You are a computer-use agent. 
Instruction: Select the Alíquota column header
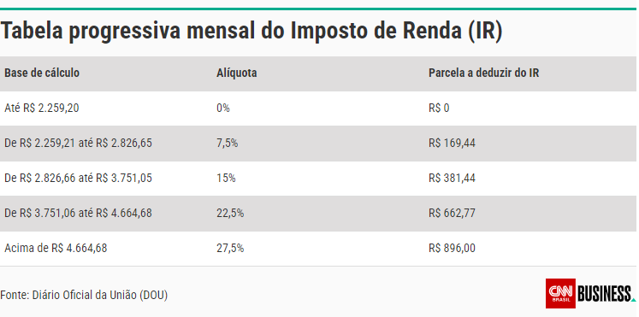coord(237,73)
